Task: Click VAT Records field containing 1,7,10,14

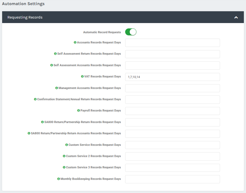Action: click(x=172, y=77)
